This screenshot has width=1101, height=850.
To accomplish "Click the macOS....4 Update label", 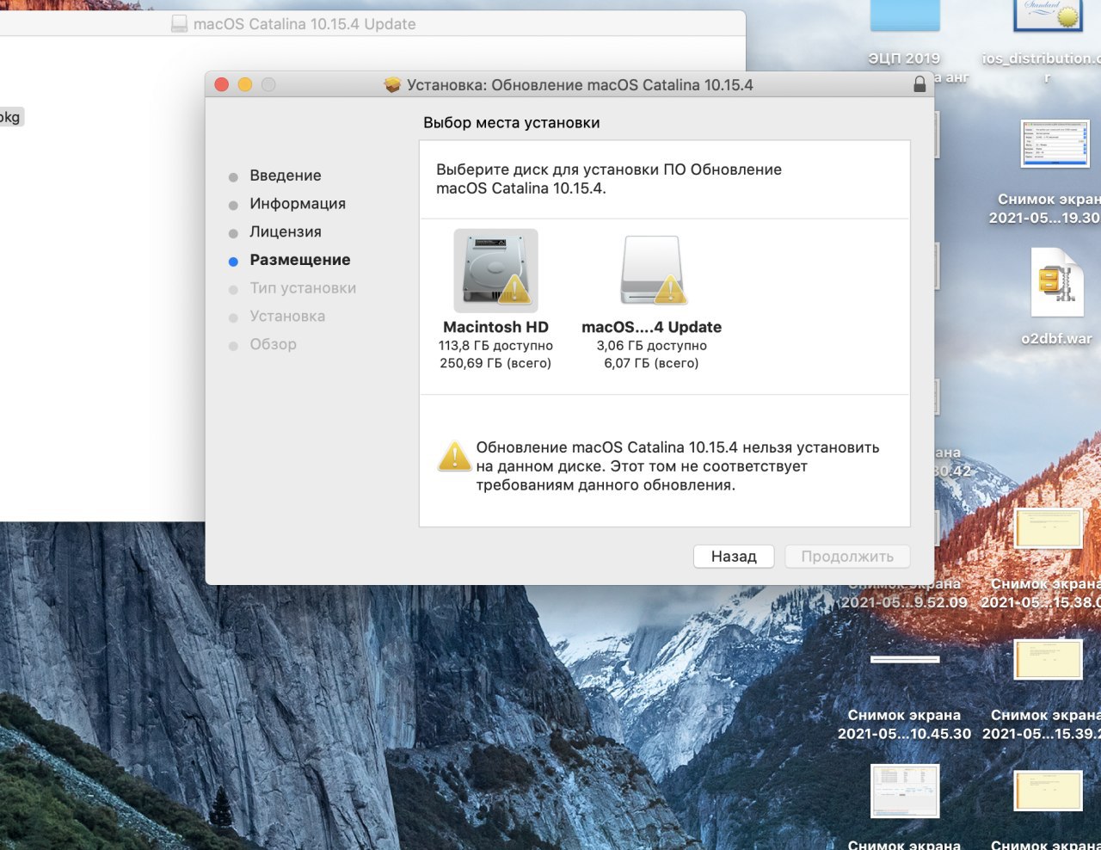I will pyautogui.click(x=651, y=327).
